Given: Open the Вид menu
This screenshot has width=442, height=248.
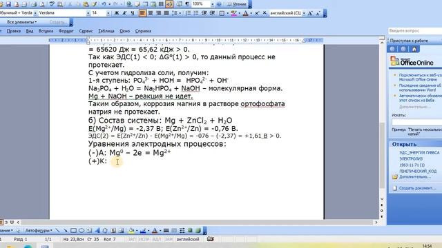Looking at the screenshot, I should tap(30, 31).
